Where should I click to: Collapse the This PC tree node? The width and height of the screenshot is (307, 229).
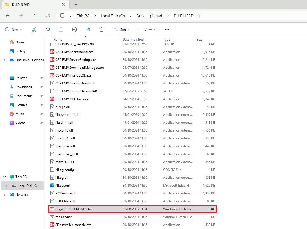[x=4, y=177]
